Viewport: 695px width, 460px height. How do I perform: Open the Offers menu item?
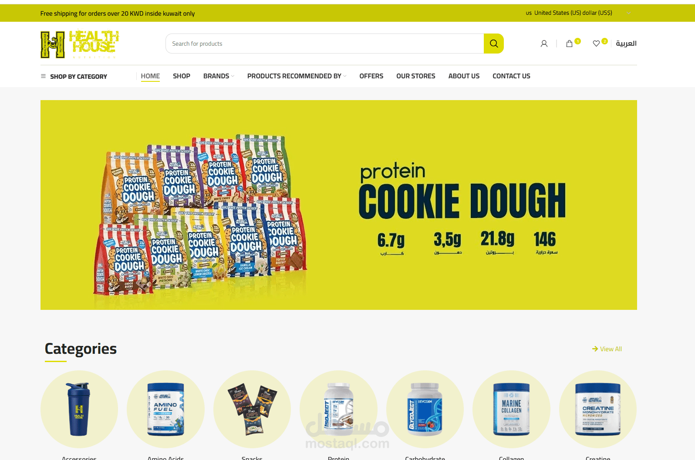tap(371, 76)
